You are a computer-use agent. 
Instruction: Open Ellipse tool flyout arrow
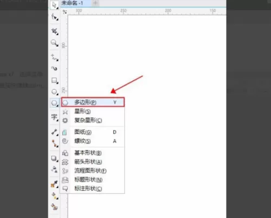click(x=57, y=94)
